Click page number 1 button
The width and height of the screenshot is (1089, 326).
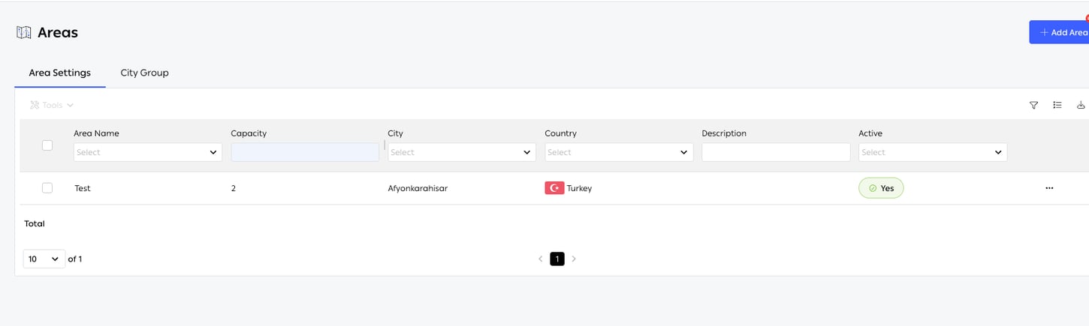click(557, 259)
